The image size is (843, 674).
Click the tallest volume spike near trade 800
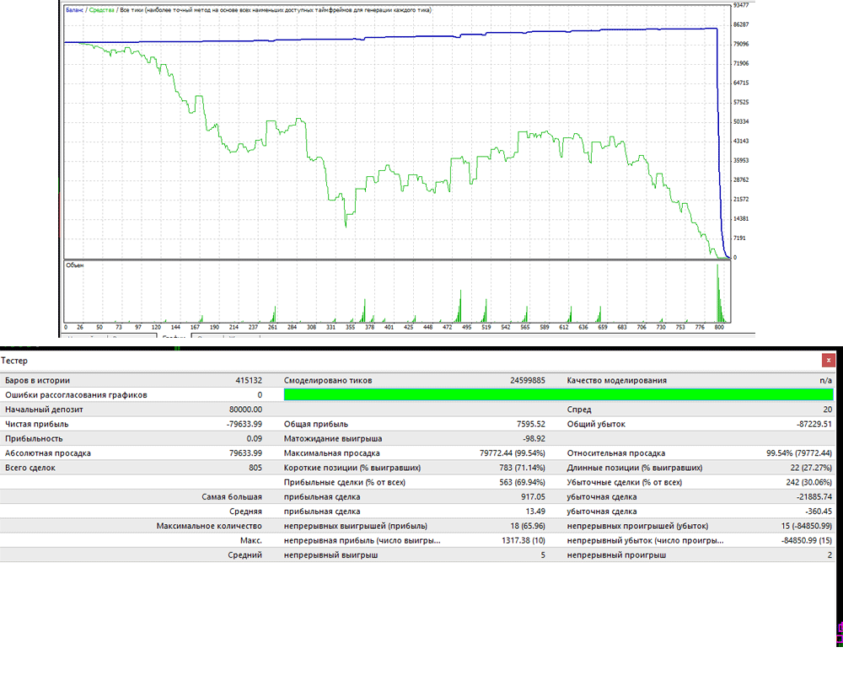click(717, 293)
